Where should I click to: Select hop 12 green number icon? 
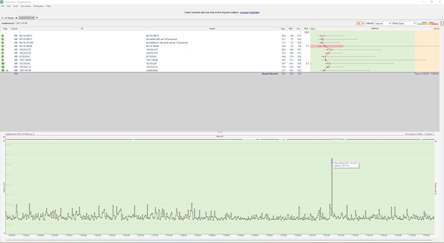click(x=3, y=70)
